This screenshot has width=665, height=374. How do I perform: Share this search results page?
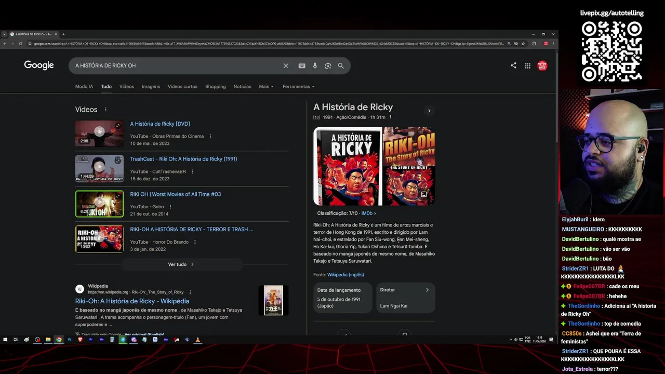pos(513,65)
